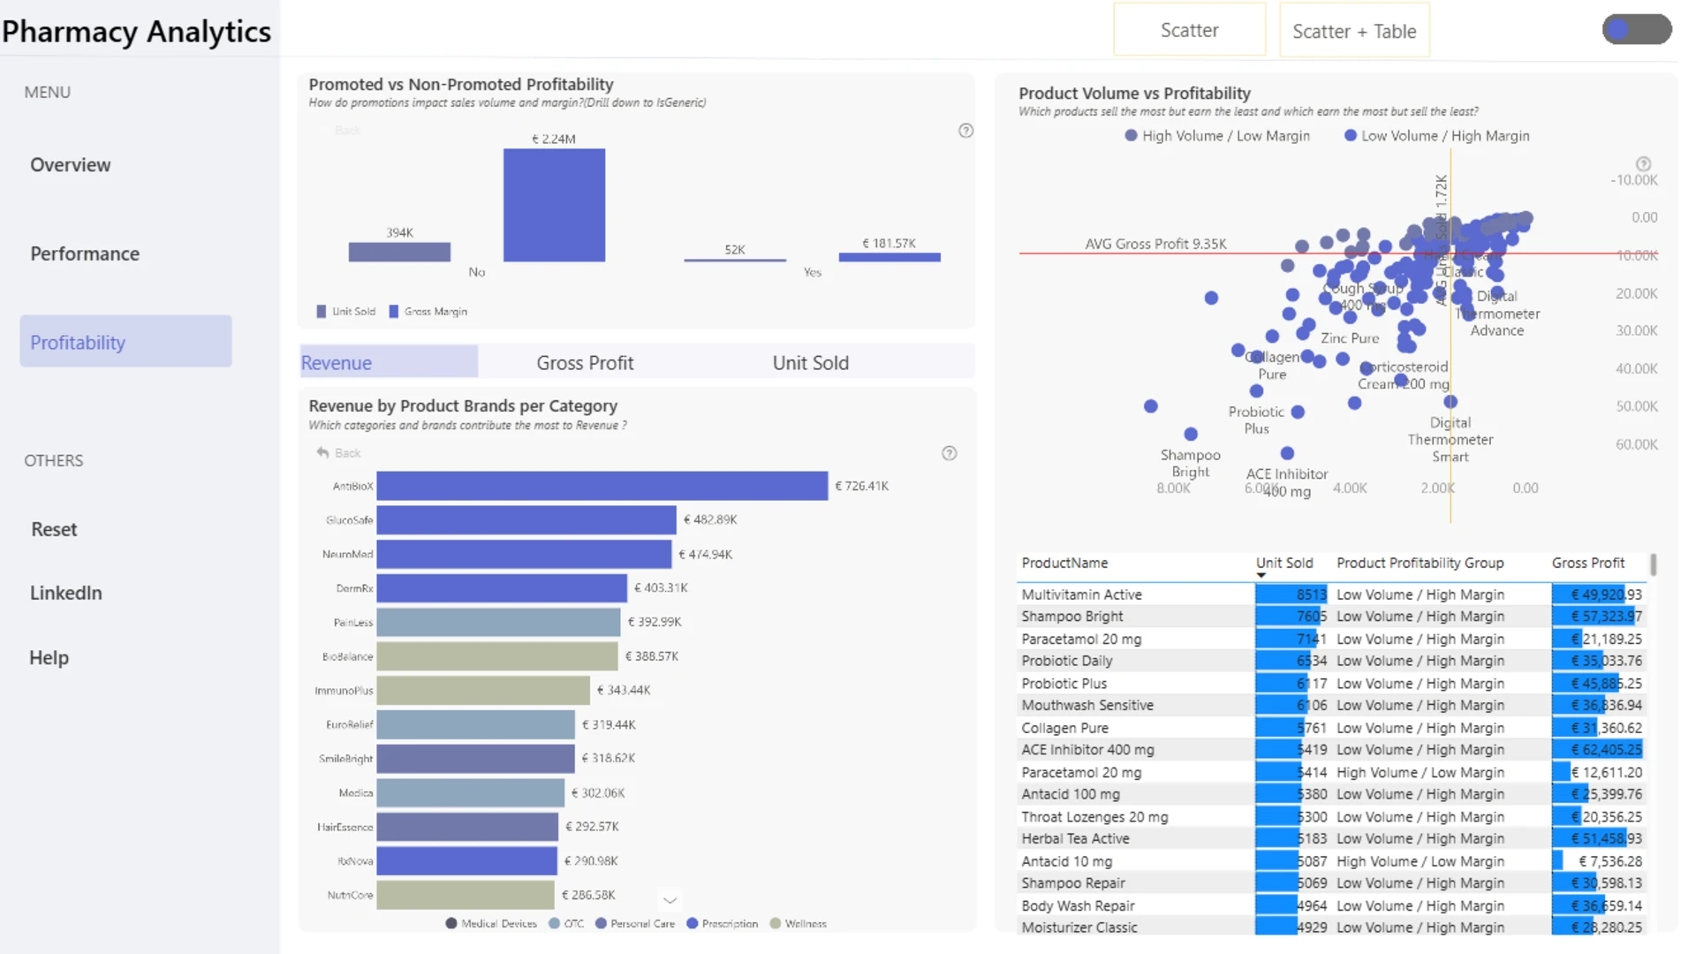The image size is (1696, 954).
Task: Click Unit Sold column sort arrow
Action: (1261, 575)
